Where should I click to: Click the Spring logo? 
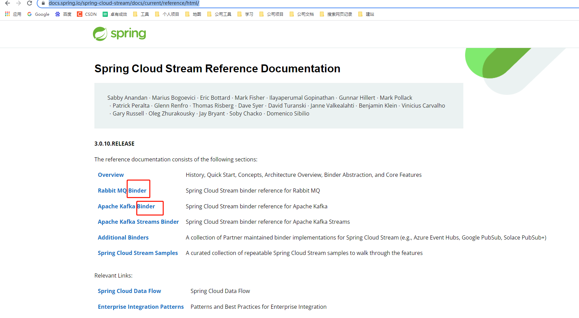point(119,34)
